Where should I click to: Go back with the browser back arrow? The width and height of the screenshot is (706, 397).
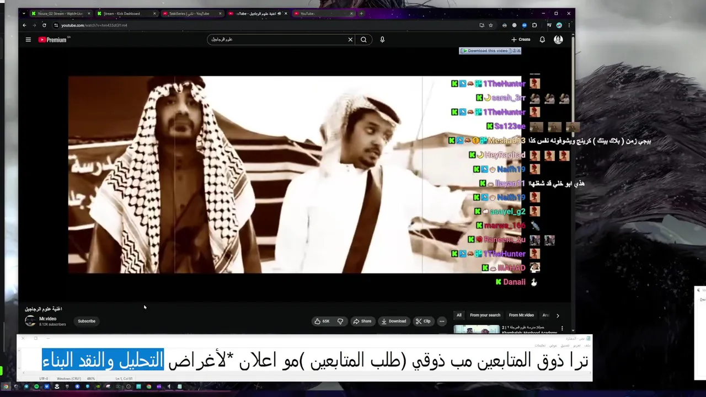[24, 25]
